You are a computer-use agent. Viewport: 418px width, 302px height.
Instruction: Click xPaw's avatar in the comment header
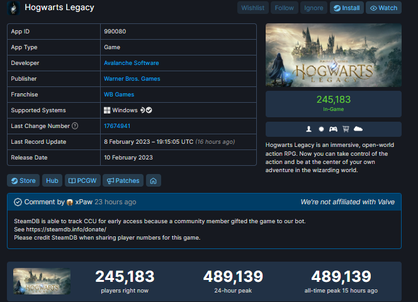pos(70,202)
